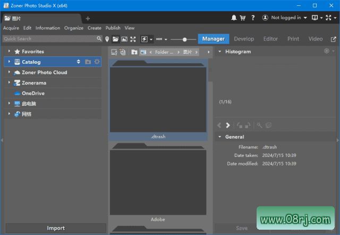
Task: Expand the 网络 tree node
Action: [x=9, y=114]
